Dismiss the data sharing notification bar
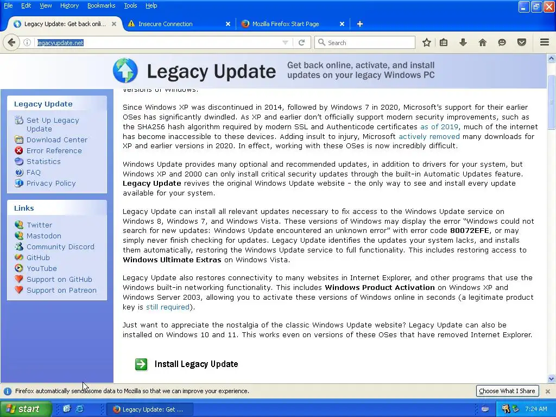This screenshot has width=556, height=417. tap(547, 391)
